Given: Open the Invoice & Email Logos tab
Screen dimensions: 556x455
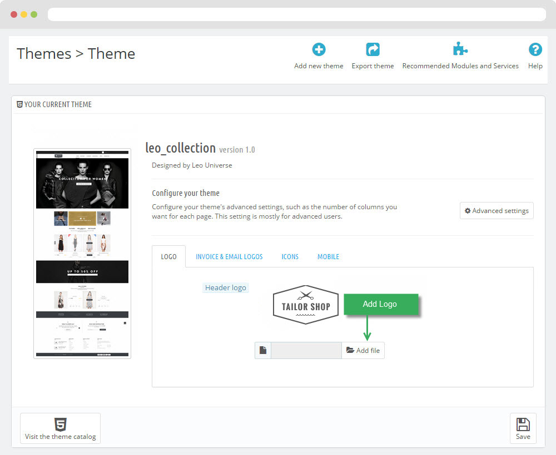Looking at the screenshot, I should [229, 256].
